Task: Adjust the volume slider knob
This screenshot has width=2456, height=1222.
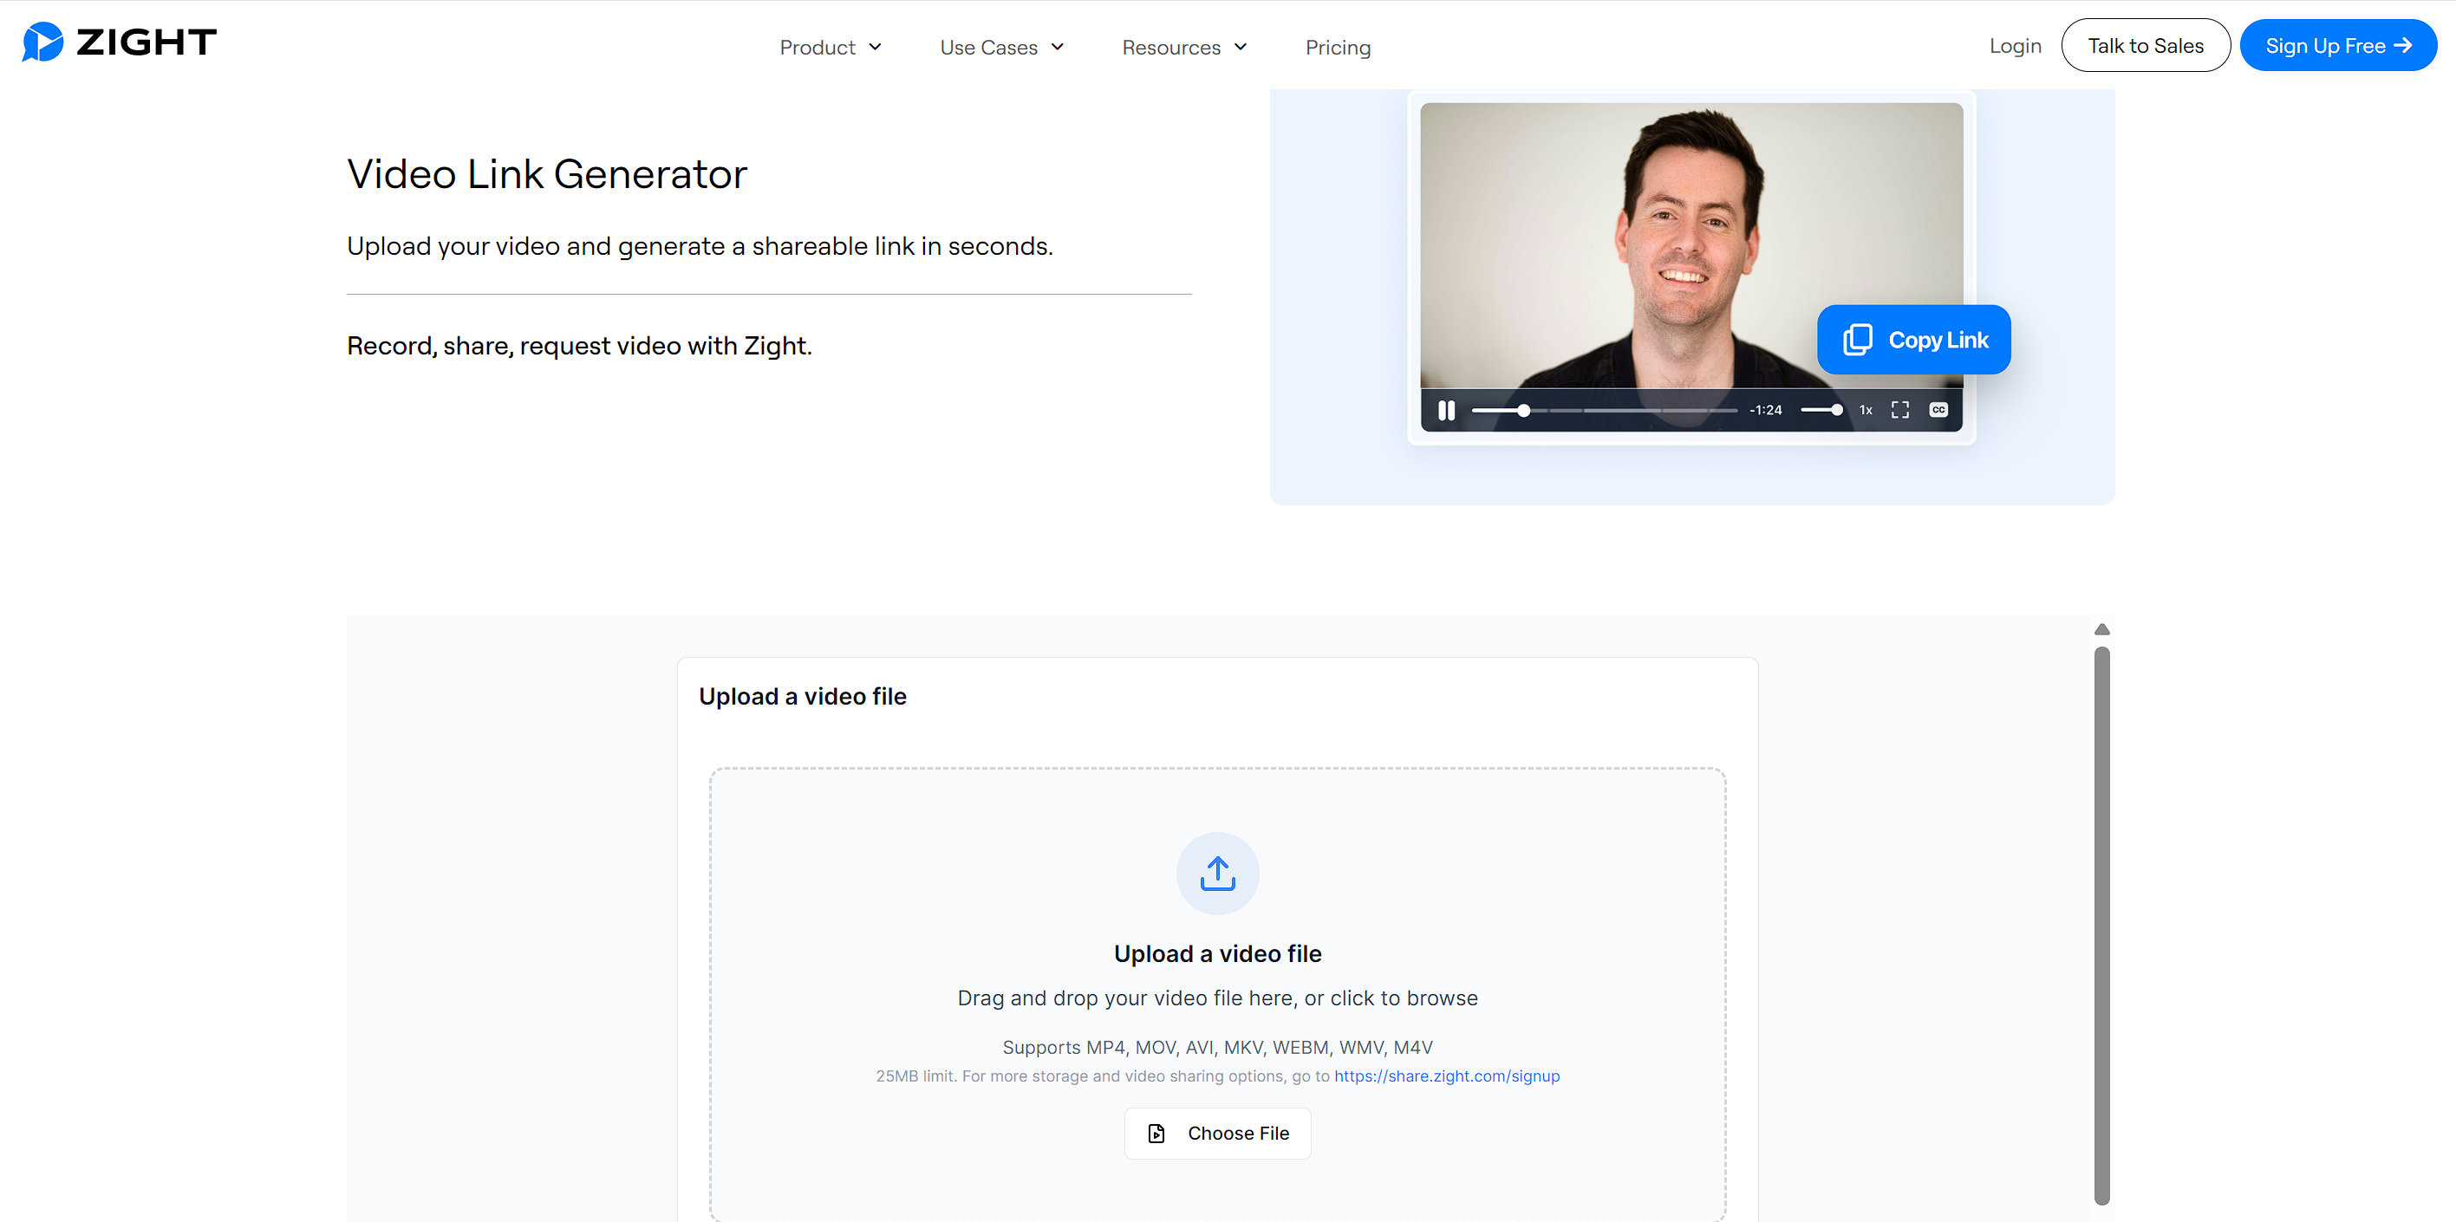Action: [1836, 411]
